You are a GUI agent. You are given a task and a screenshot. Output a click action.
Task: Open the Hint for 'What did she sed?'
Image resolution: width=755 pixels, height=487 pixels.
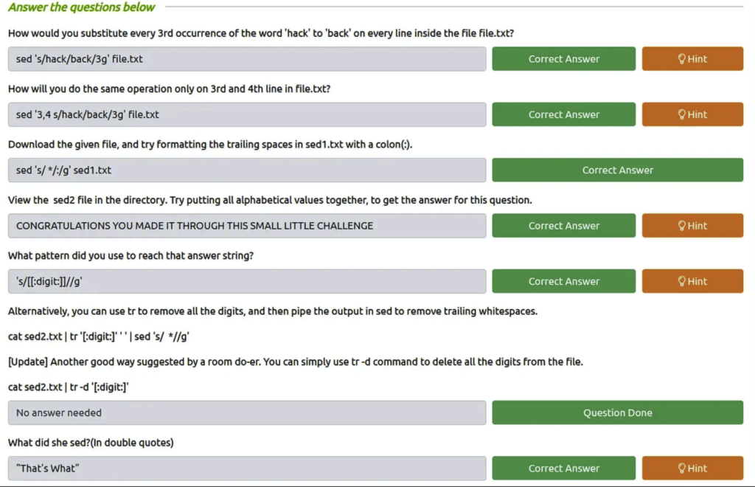point(692,469)
